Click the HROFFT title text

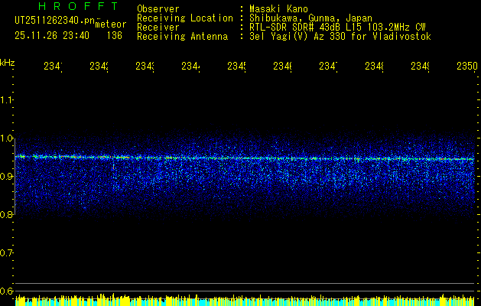[79, 6]
